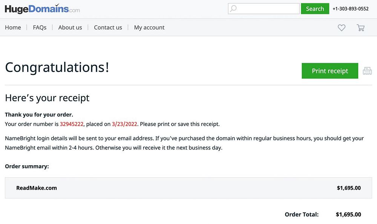377x224 pixels.
Task: Select My account in navigation
Action: pyautogui.click(x=149, y=27)
